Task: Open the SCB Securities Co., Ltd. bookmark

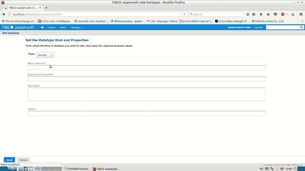Action: [x=268, y=21]
